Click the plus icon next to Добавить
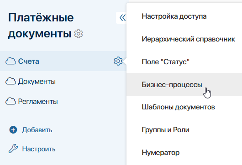This screenshot has width=242, height=165. click(13, 130)
